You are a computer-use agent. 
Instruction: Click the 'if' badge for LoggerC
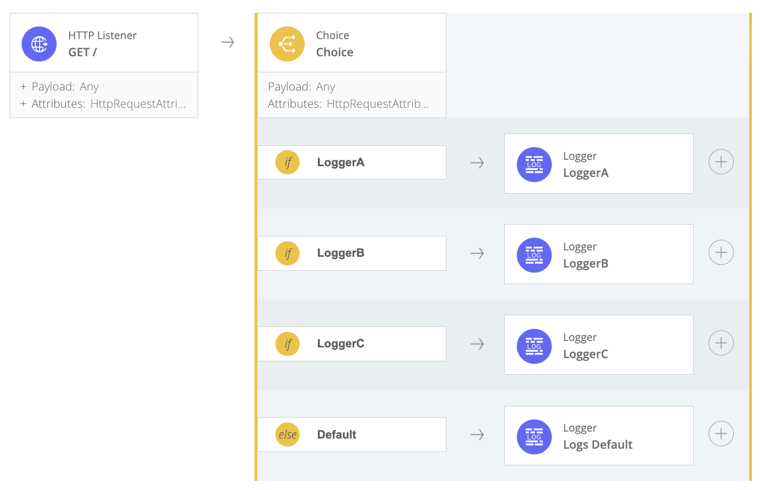click(x=288, y=344)
